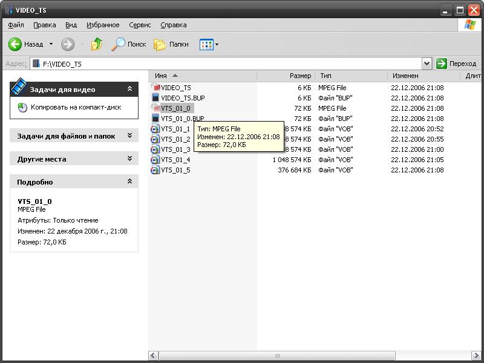This screenshot has height=363, width=484.
Task: Expand the Другие места panel
Action: [129, 159]
